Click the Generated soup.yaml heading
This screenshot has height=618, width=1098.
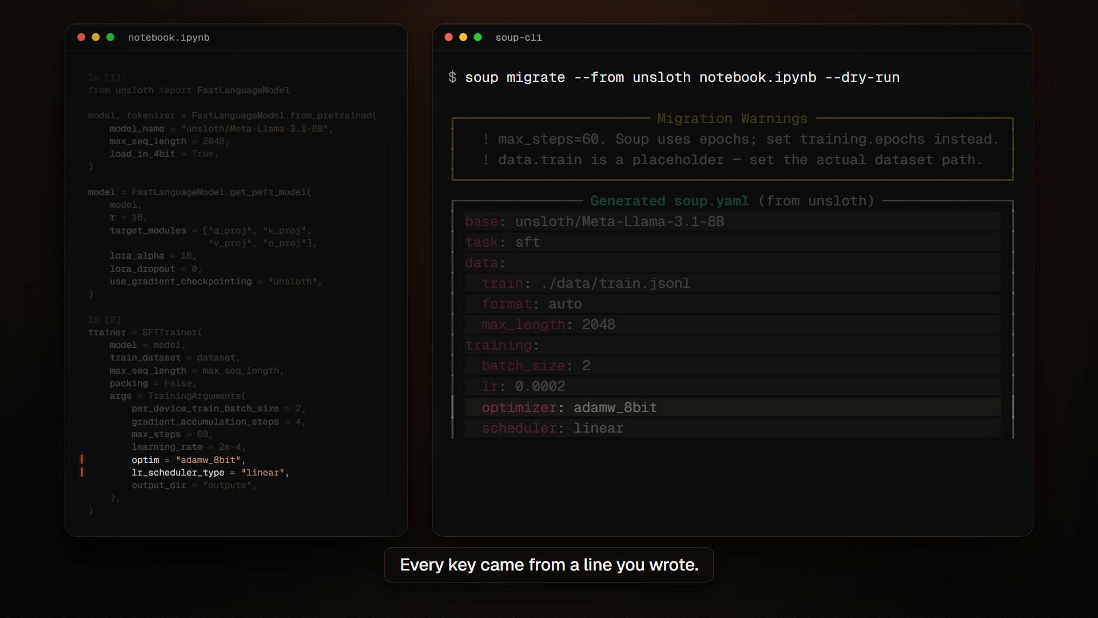tap(732, 201)
